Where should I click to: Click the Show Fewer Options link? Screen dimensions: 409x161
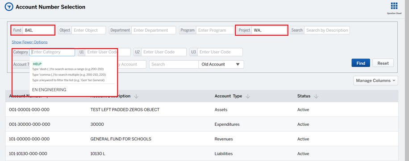click(x=29, y=42)
